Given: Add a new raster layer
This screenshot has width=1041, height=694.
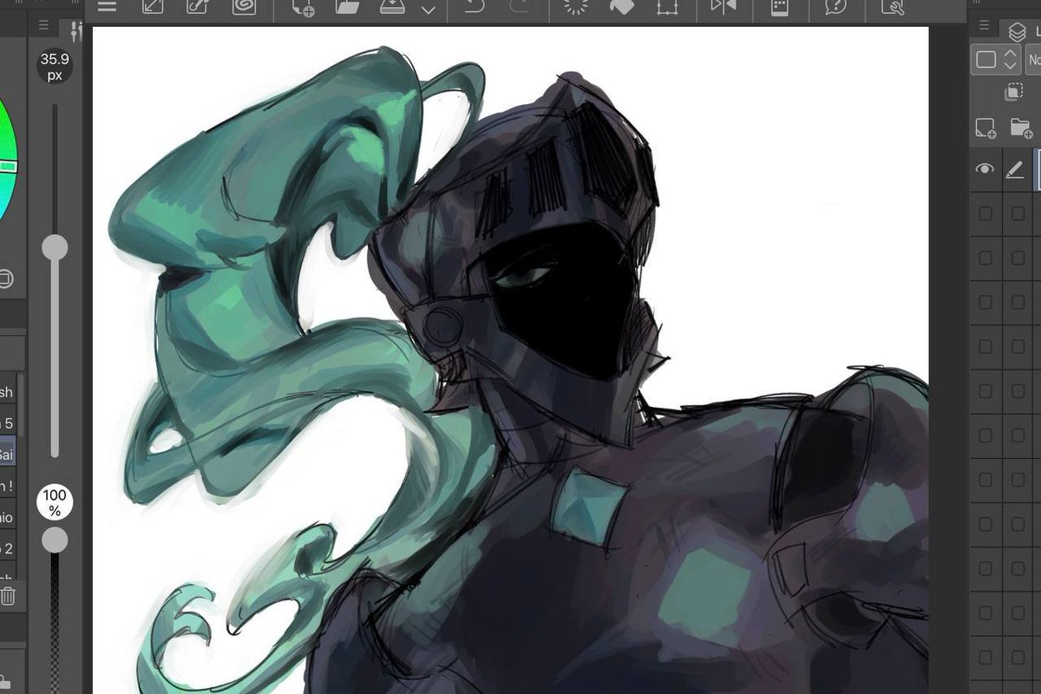Looking at the screenshot, I should (x=985, y=128).
